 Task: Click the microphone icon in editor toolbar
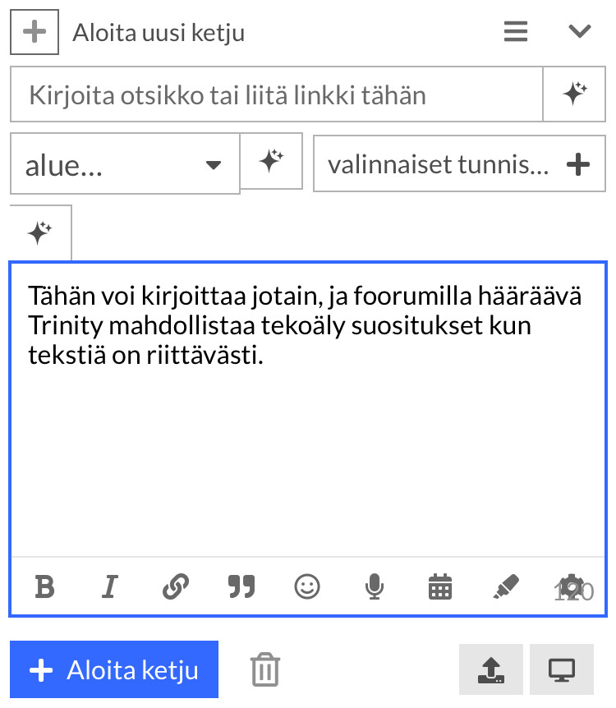pos(374,586)
